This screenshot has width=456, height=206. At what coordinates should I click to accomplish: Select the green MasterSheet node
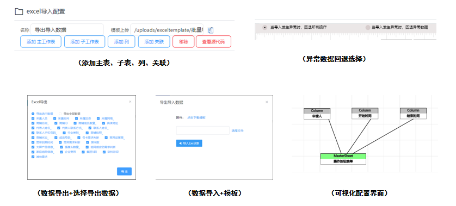[343, 159]
